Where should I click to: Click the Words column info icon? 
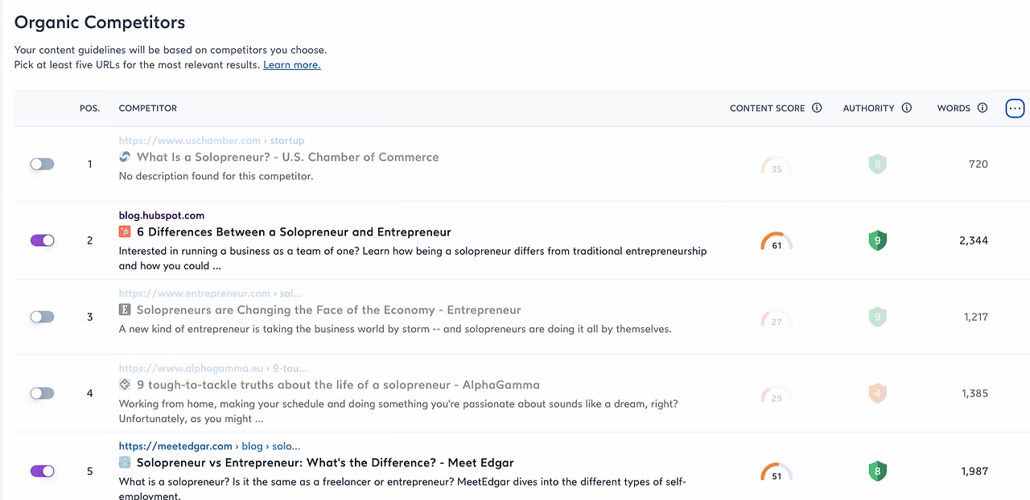pyautogui.click(x=983, y=108)
